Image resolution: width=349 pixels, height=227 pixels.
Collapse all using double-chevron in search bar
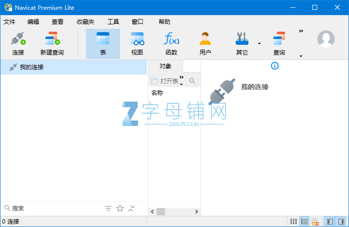click(132, 208)
